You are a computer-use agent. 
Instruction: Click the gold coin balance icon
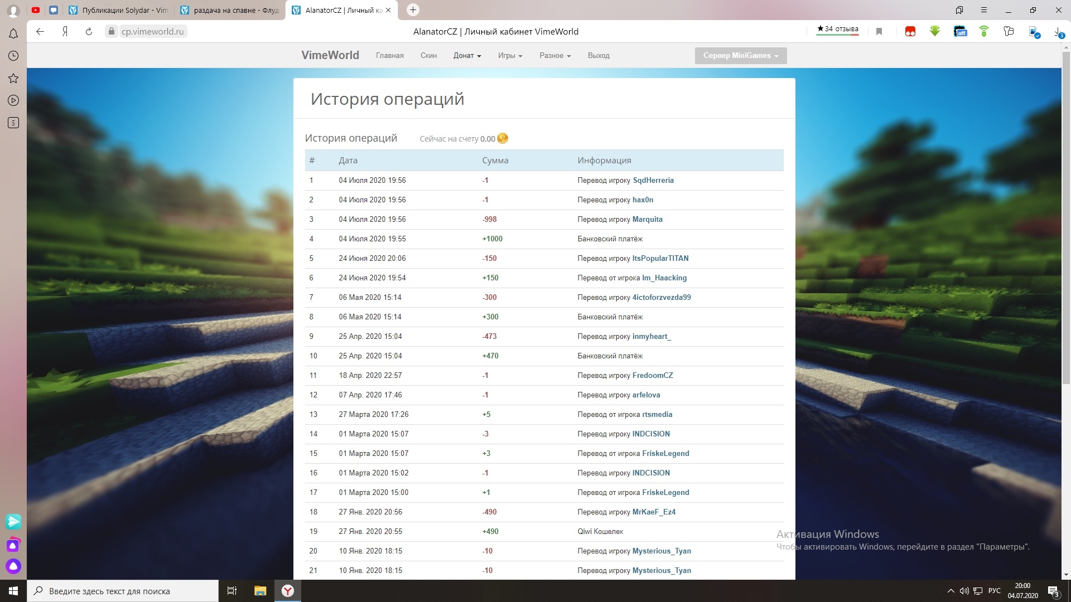pos(503,138)
